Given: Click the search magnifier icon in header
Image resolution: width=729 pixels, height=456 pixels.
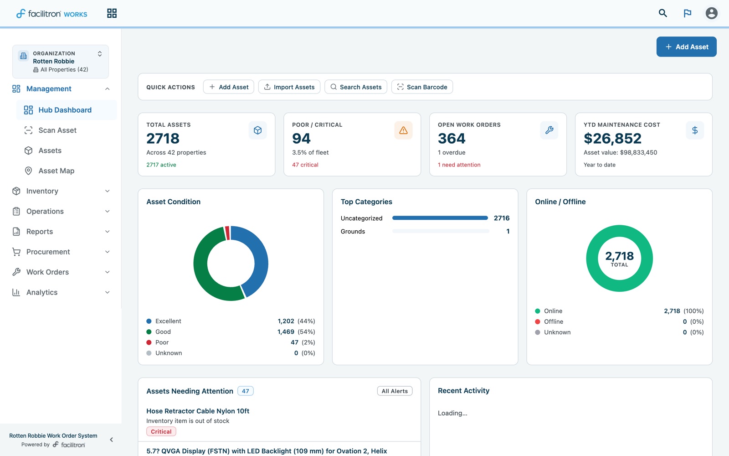Looking at the screenshot, I should 663,13.
